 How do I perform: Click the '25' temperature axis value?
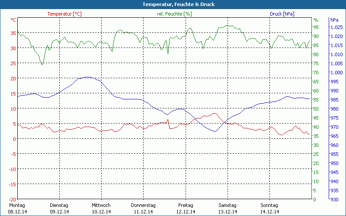[x=13, y=64]
